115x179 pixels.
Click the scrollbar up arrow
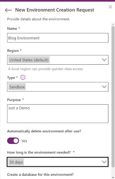click(x=113, y=24)
